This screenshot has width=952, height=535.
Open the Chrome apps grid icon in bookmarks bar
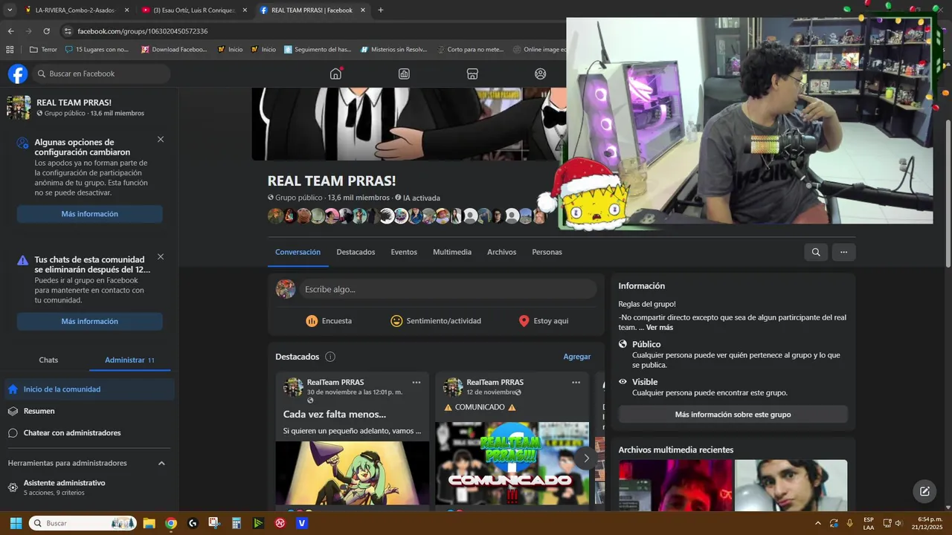pyautogui.click(x=10, y=50)
